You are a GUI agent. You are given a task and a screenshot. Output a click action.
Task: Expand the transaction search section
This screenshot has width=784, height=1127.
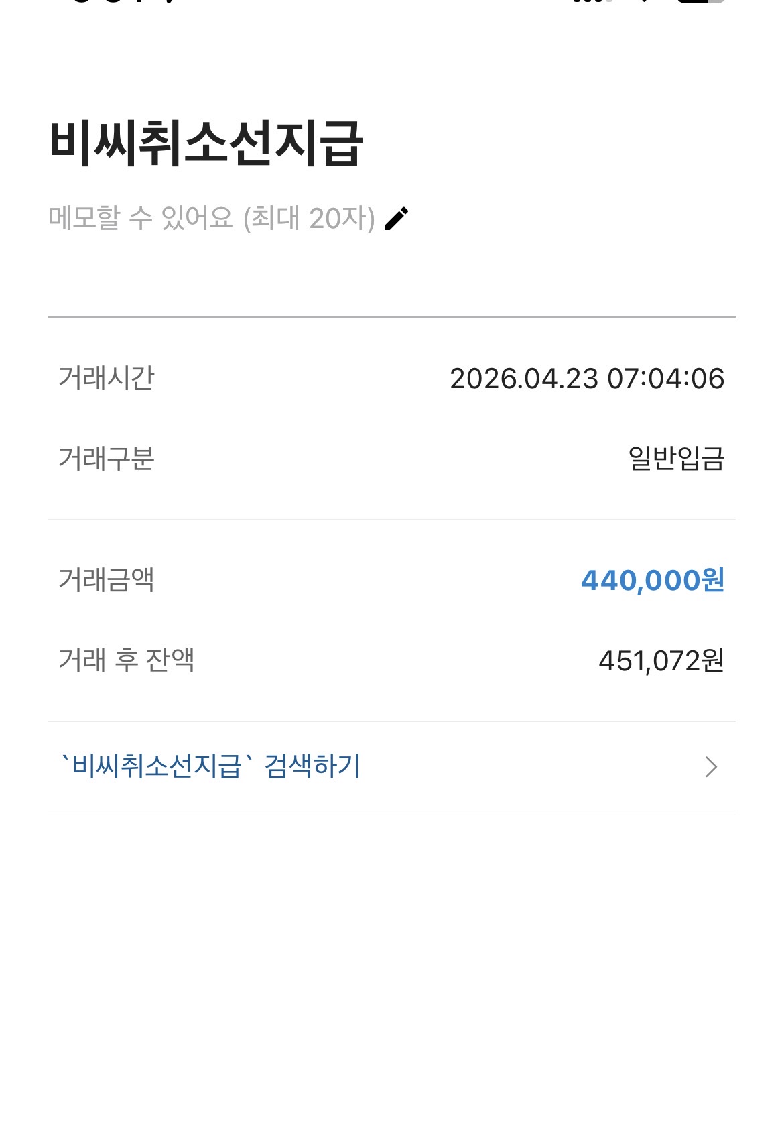point(392,767)
